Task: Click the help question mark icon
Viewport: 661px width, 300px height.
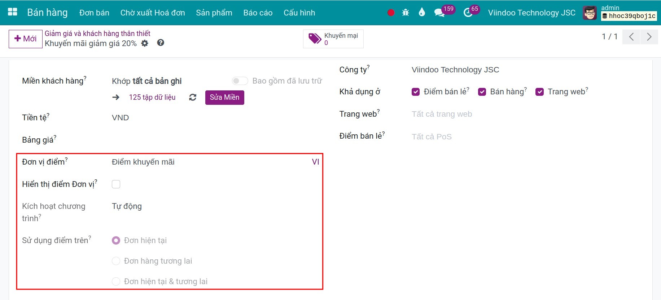Action: click(161, 43)
